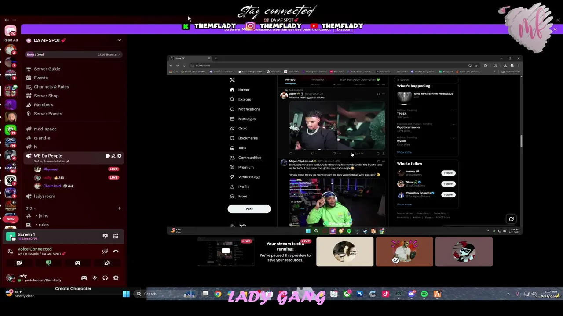The width and height of the screenshot is (563, 316).
Task: Edit channel status with the pencil icon
Action: (x=68, y=161)
